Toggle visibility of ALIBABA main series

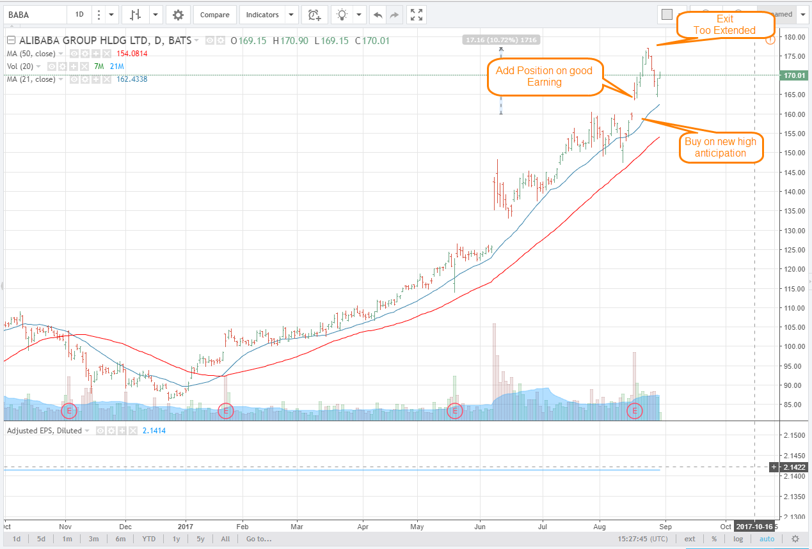pos(211,41)
